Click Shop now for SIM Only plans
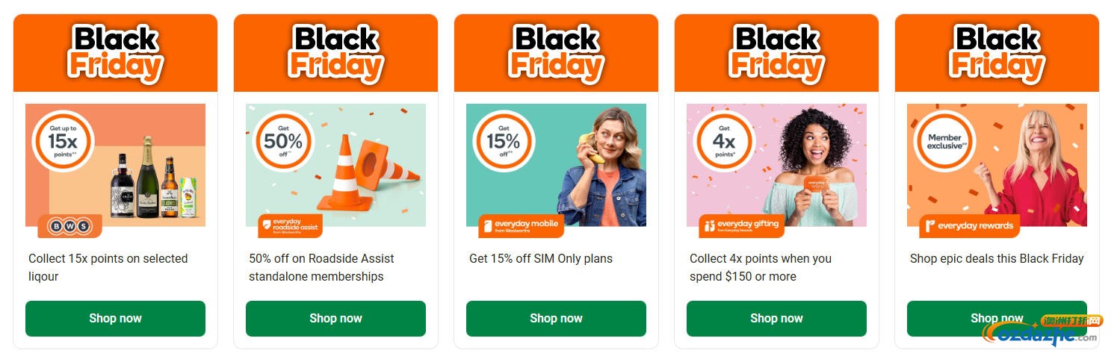This screenshot has width=1120, height=356. (x=556, y=319)
